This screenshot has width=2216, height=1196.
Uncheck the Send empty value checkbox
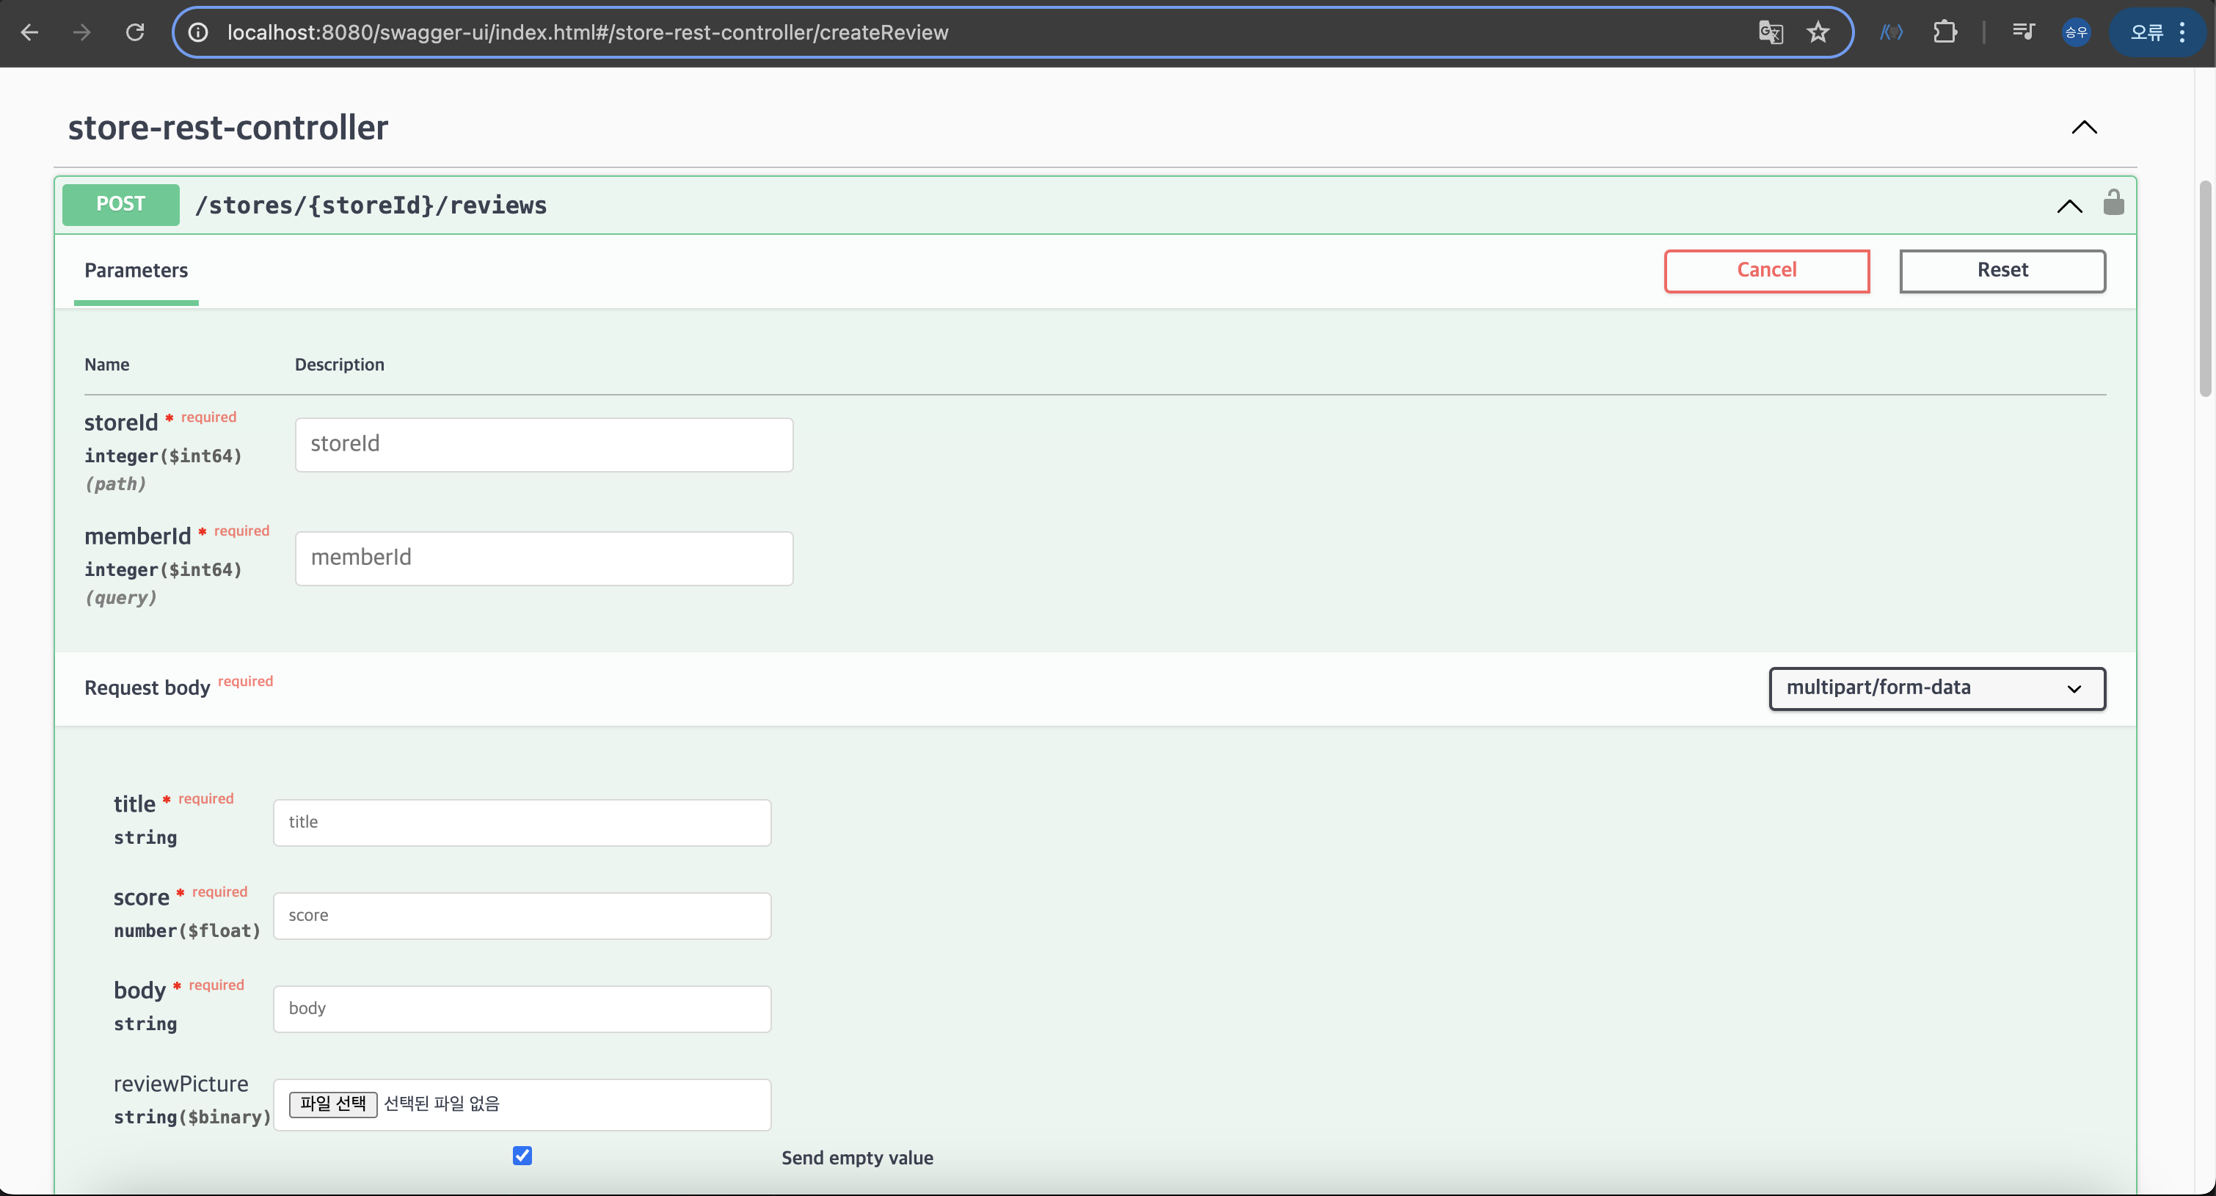click(522, 1156)
